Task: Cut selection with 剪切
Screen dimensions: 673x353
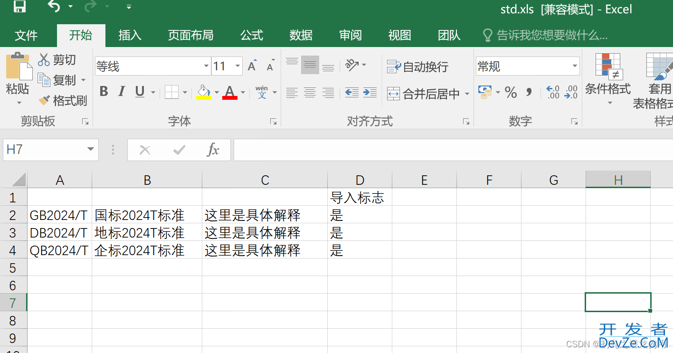Action: tap(57, 59)
